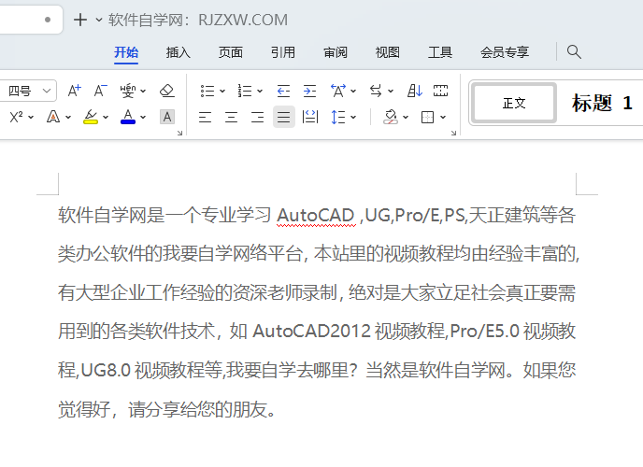Decrease paragraph indent

pos(283,91)
